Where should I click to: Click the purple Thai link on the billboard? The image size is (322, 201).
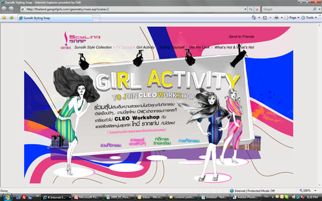click(x=111, y=145)
